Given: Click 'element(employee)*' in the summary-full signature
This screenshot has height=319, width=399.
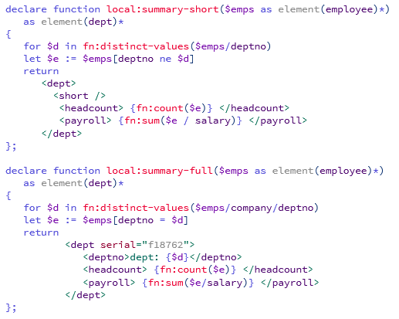Looking at the screenshot, I should [326, 171].
